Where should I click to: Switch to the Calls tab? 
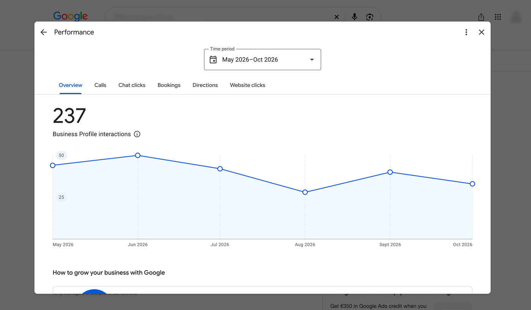pyautogui.click(x=101, y=85)
